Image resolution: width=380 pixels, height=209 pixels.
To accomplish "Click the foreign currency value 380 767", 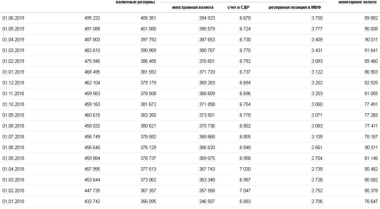I will (207, 51).
